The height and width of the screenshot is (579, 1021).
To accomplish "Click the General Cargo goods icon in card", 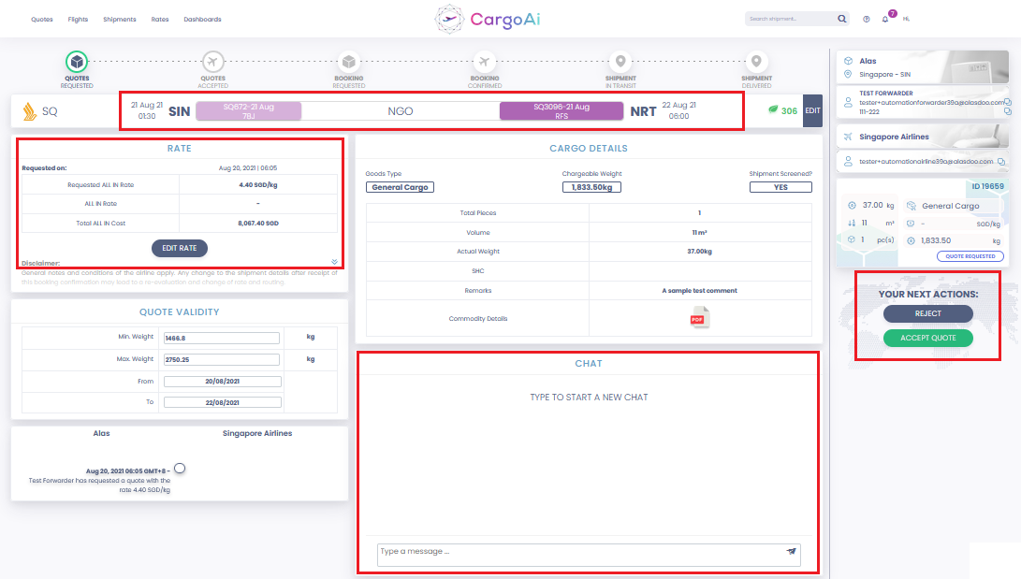I will click(x=911, y=206).
